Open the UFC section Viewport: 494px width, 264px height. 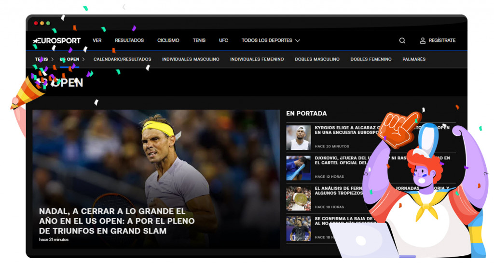[x=223, y=40]
